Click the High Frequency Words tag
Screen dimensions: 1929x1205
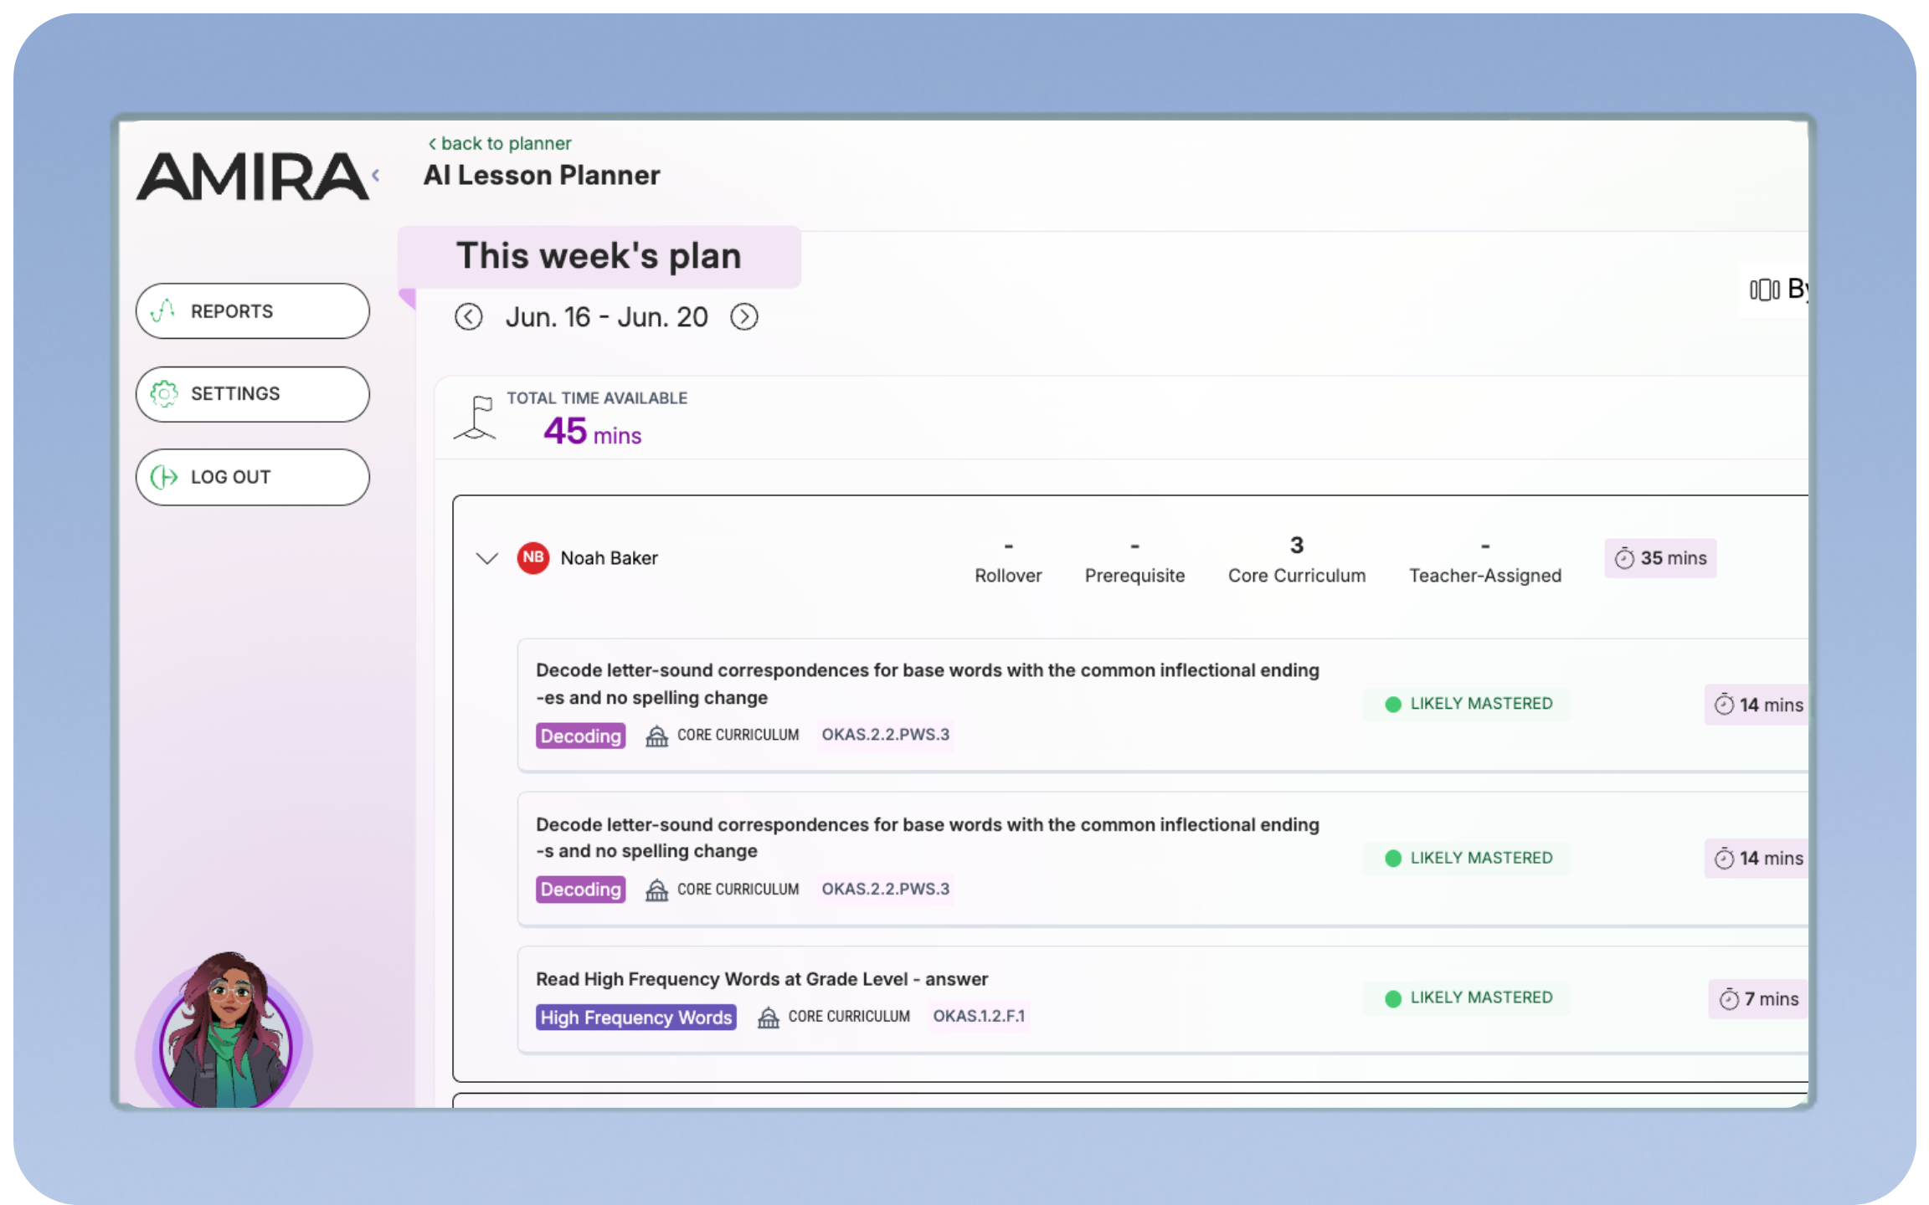click(x=635, y=1018)
